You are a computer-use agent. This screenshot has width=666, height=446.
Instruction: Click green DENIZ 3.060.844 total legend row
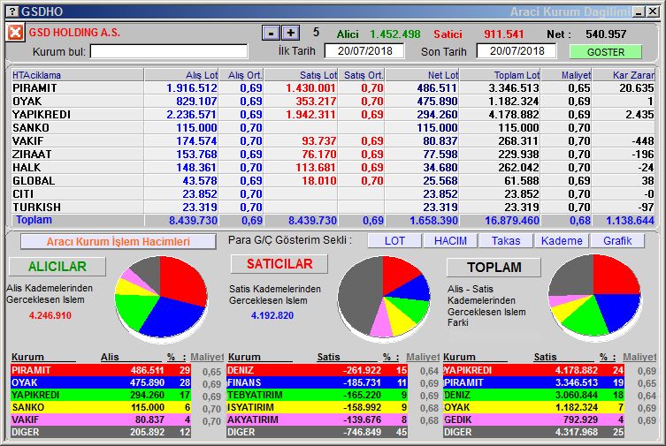533,395
